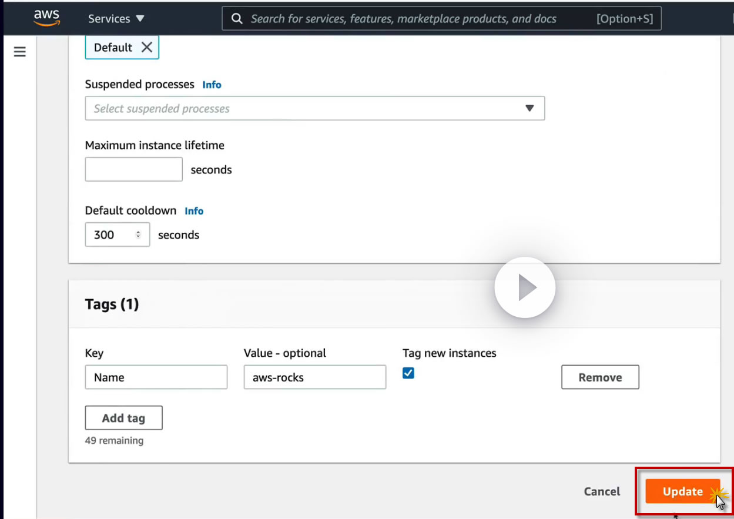Toggle the Tag new instances checkbox
734x519 pixels.
[x=408, y=373]
